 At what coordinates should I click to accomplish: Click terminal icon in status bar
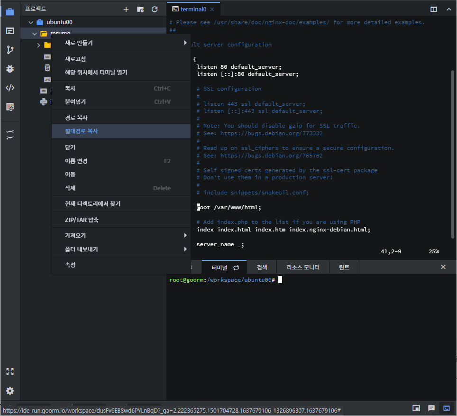tap(447, 408)
